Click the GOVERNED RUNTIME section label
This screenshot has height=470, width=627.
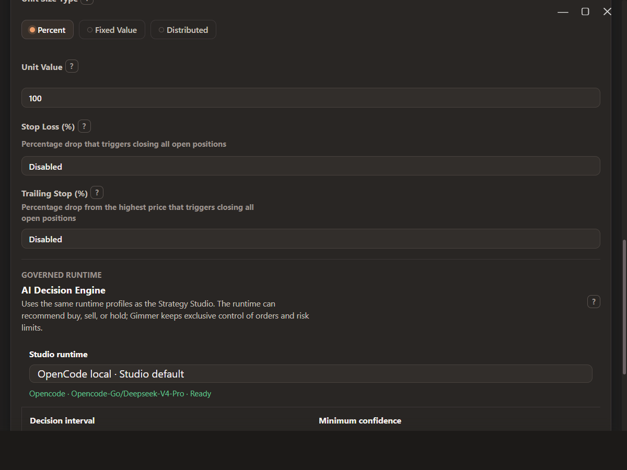62,275
